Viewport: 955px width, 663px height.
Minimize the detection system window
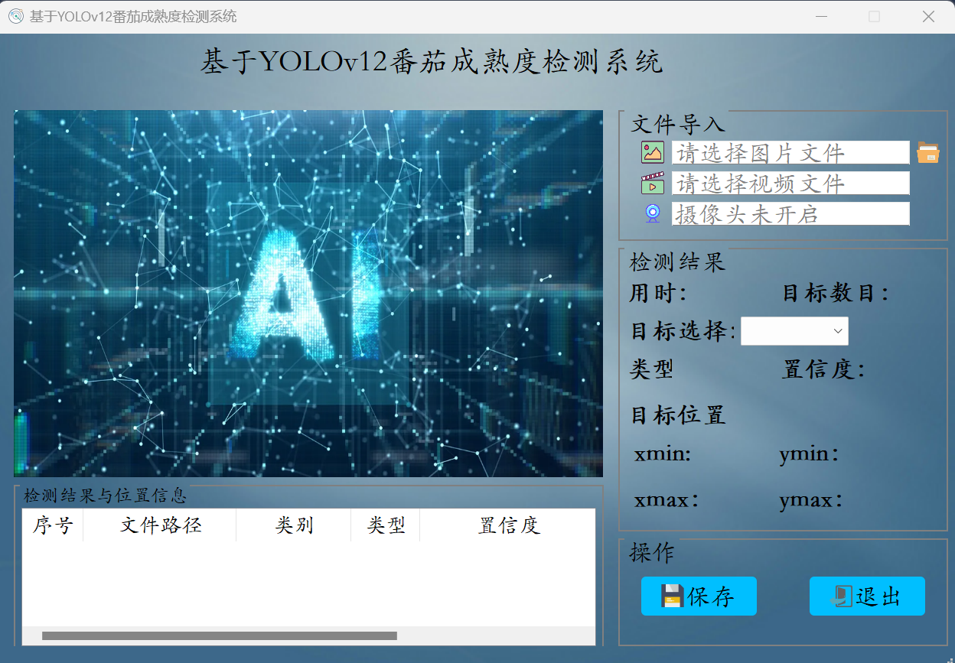[x=821, y=16]
